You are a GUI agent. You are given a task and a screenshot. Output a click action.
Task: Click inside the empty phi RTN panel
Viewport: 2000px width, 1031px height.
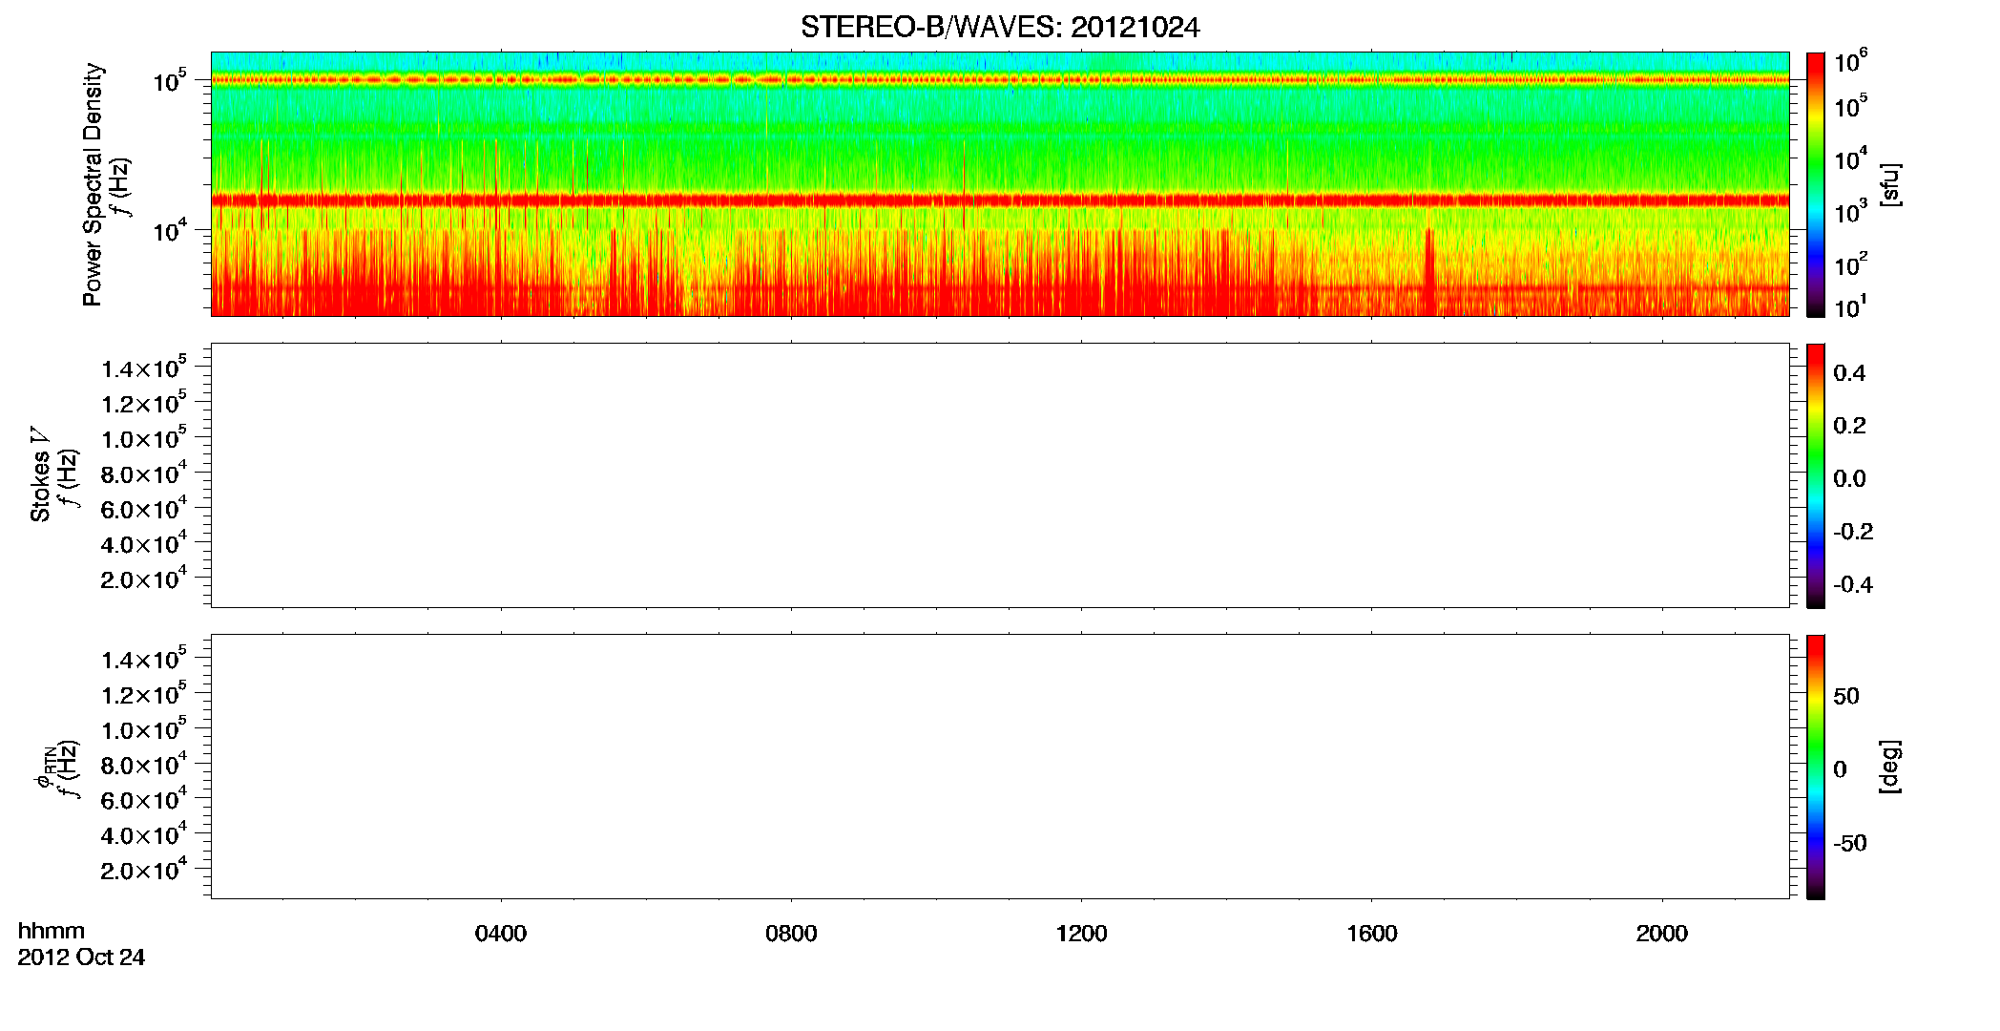pos(1000,767)
